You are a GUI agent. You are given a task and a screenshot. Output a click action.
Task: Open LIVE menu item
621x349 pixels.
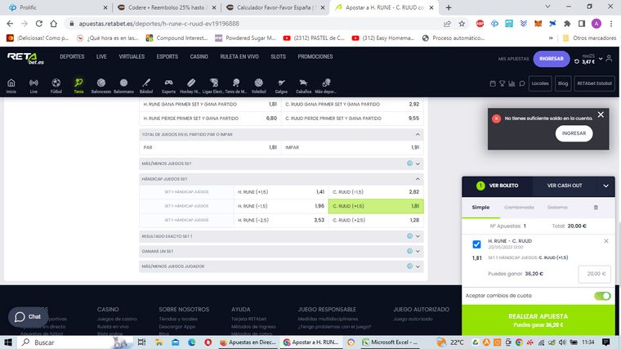click(x=101, y=56)
